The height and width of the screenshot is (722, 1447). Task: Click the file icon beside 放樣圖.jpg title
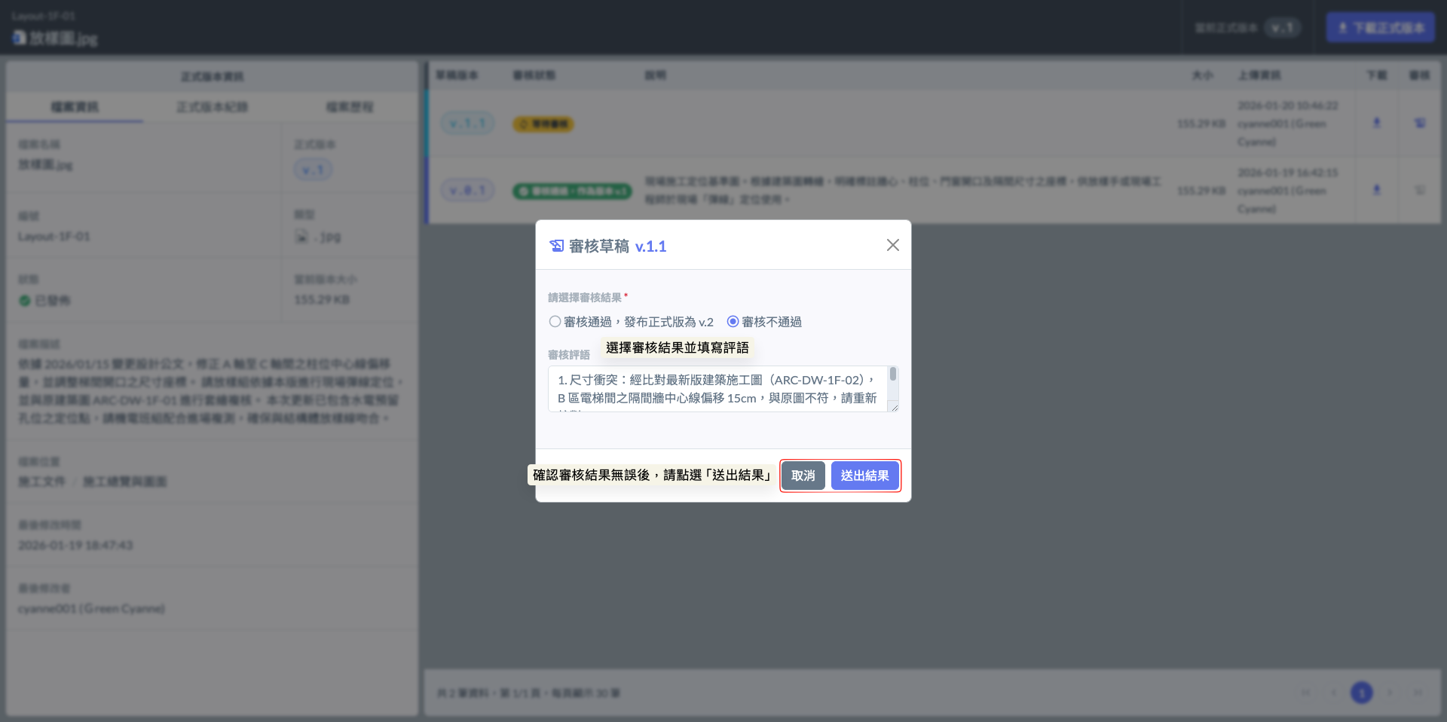coord(19,37)
